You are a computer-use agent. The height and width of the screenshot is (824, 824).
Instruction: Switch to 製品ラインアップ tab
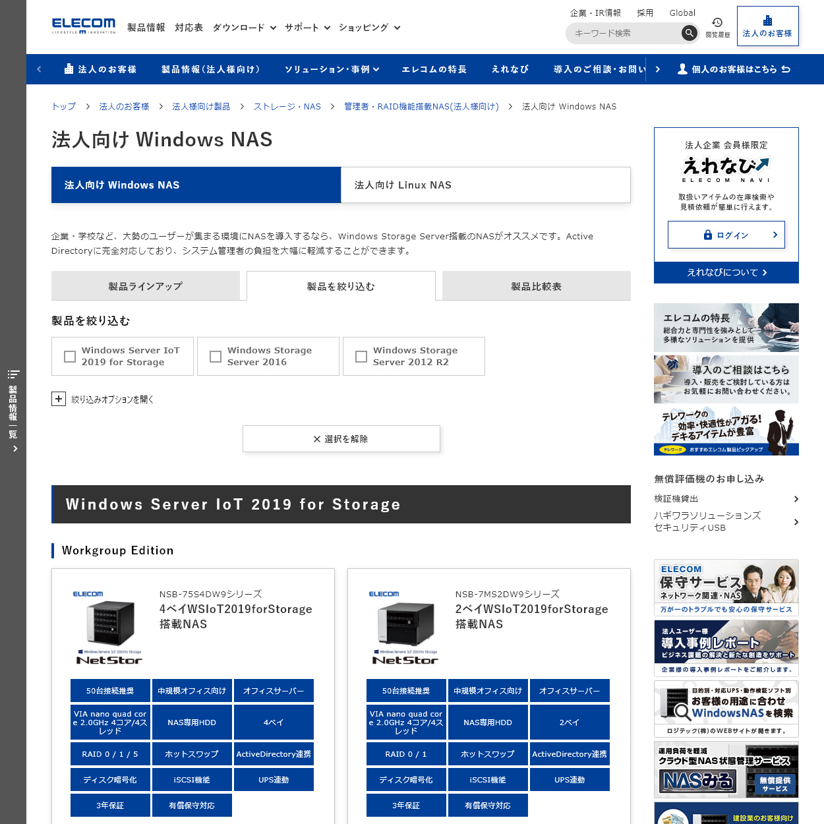tap(146, 286)
